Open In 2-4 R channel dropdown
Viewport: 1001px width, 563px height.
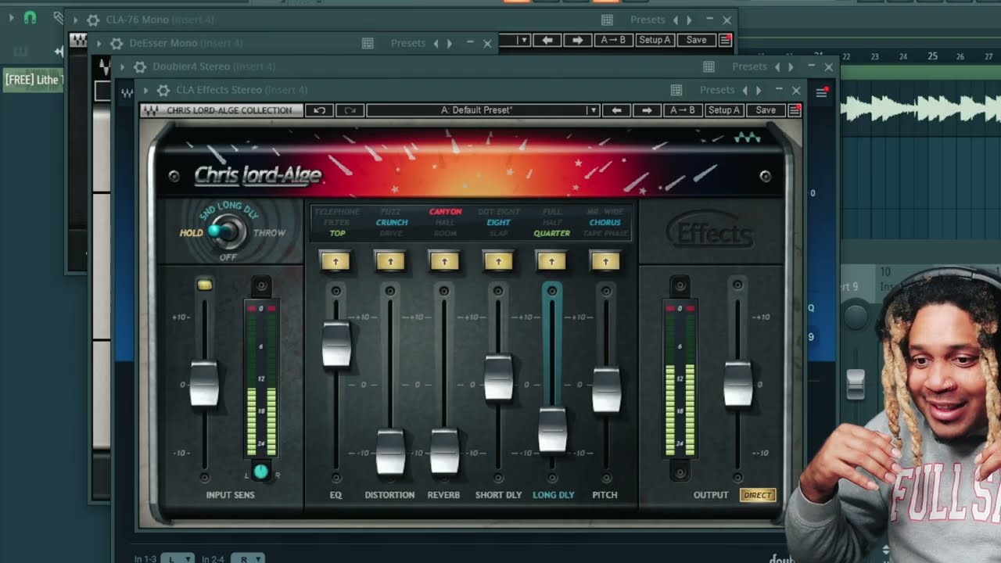(x=247, y=558)
